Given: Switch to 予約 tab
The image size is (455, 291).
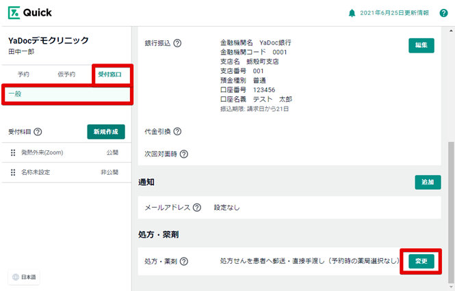Looking at the screenshot, I should pos(23,74).
